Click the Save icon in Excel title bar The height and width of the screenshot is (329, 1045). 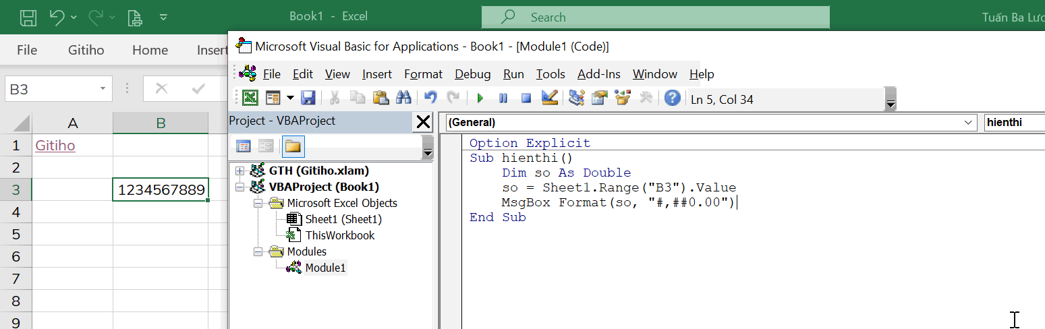28,17
